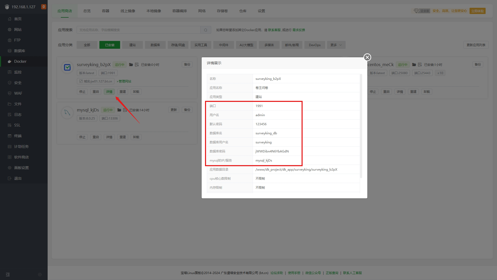Image resolution: width=497 pixels, height=280 pixels.
Task: Focus the 应用搜索 search input field
Action: pyautogui.click(x=138, y=30)
